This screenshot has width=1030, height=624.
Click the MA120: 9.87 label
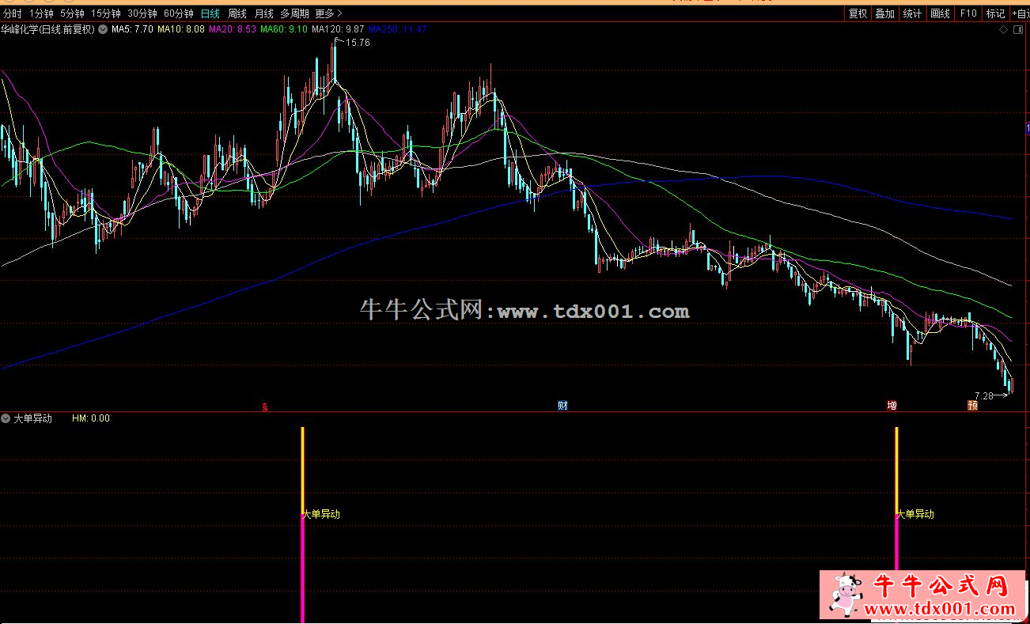click(338, 29)
